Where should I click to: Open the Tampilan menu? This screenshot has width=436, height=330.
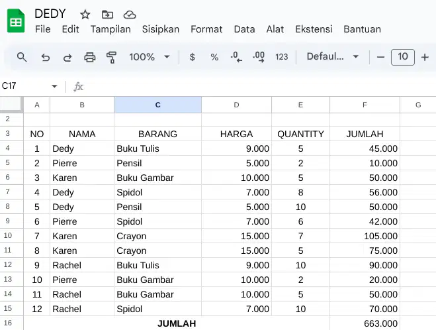click(x=110, y=29)
